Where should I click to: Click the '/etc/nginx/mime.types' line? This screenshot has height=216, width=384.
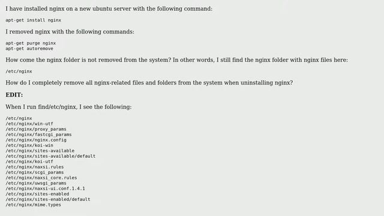tap(34, 205)
